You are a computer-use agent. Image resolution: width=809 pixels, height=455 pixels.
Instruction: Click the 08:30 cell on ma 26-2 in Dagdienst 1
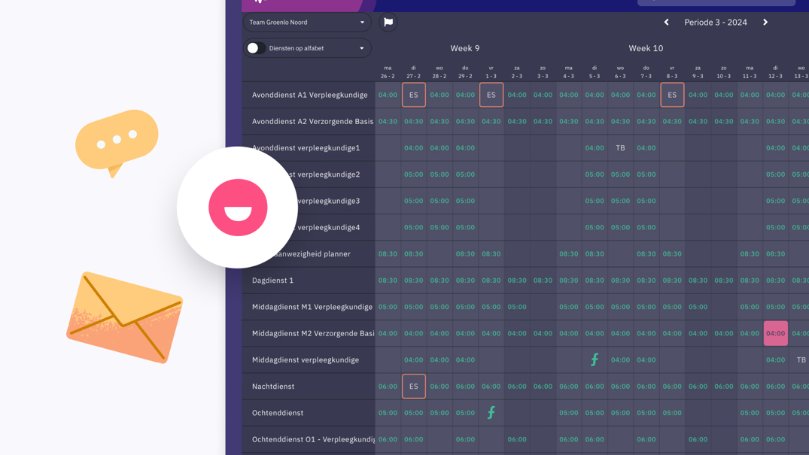tap(388, 280)
